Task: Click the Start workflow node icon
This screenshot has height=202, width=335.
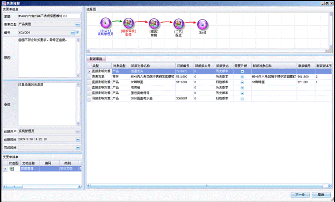Action: click(x=106, y=23)
